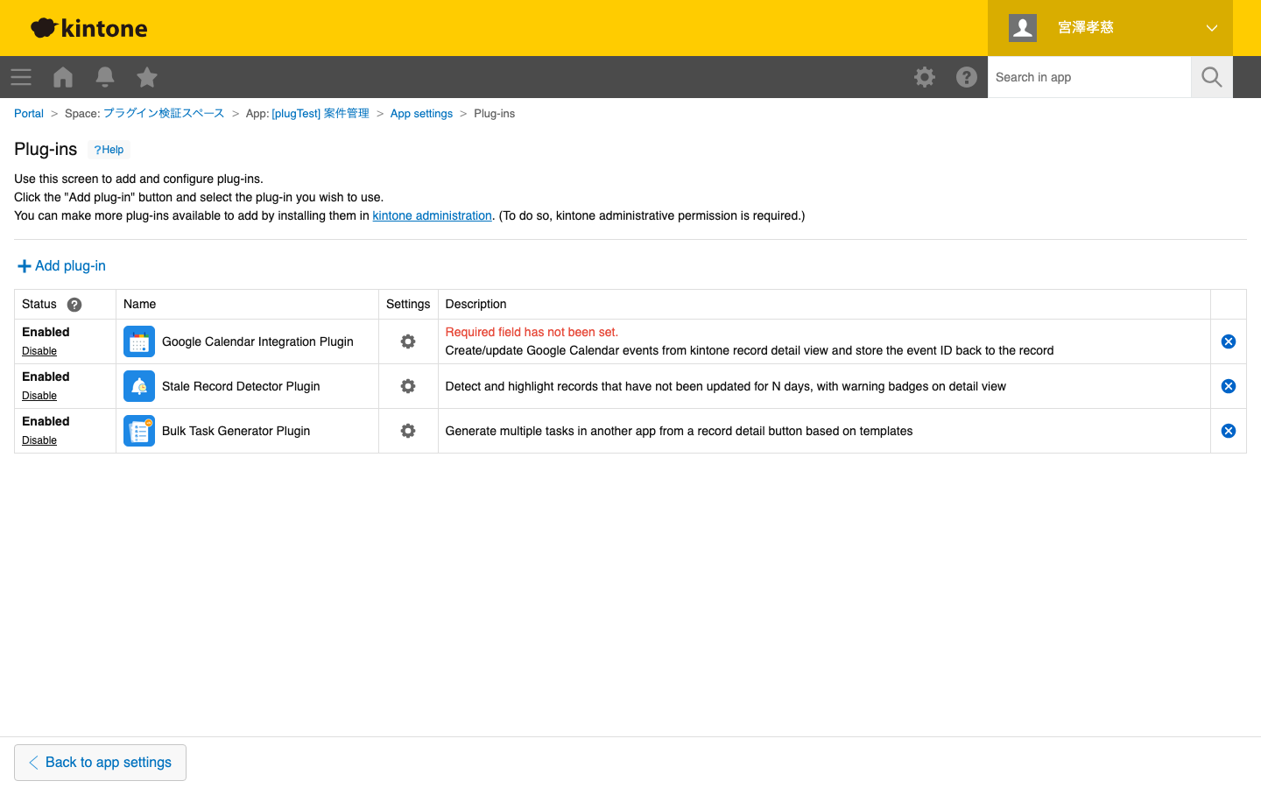Screen dimensions: 1261x788
Task: Show the Status column help tooltip
Action: pyautogui.click(x=74, y=305)
